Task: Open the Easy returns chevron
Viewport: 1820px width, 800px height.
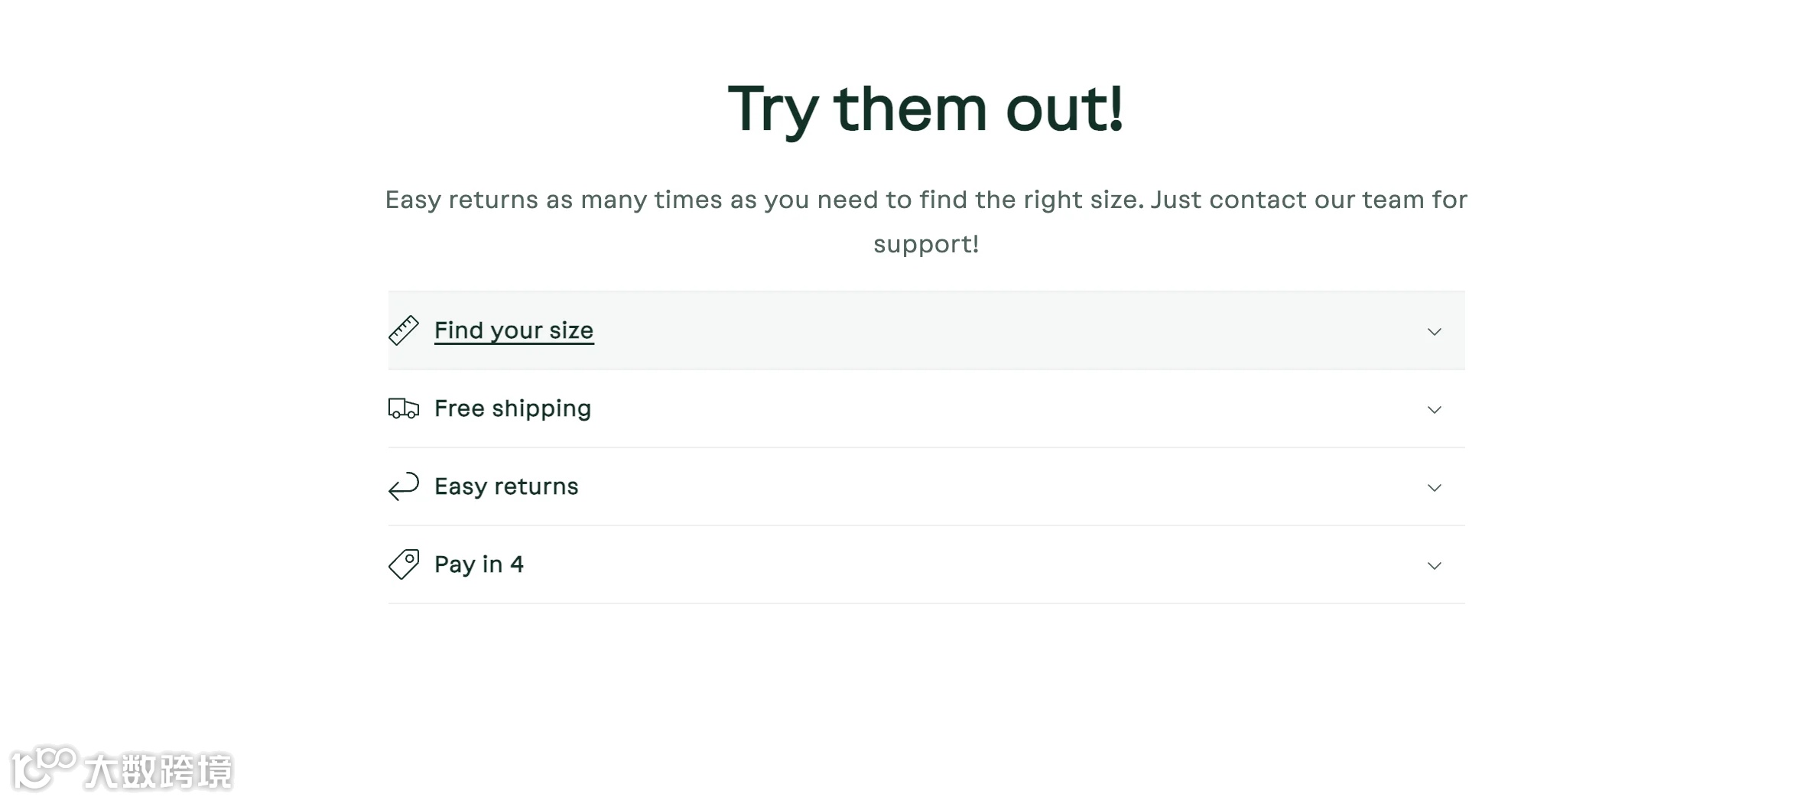Action: pos(1434,488)
